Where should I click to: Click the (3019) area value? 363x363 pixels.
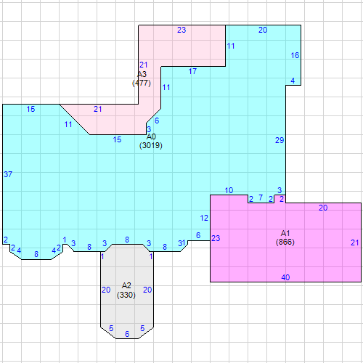pos(151,145)
